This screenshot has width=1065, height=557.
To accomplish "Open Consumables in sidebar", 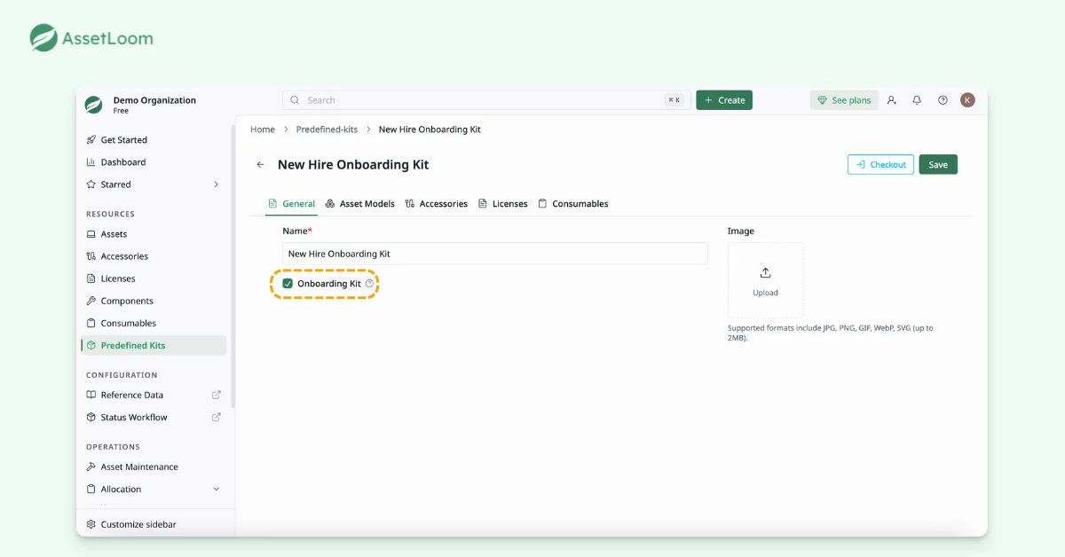I will click(154, 323).
